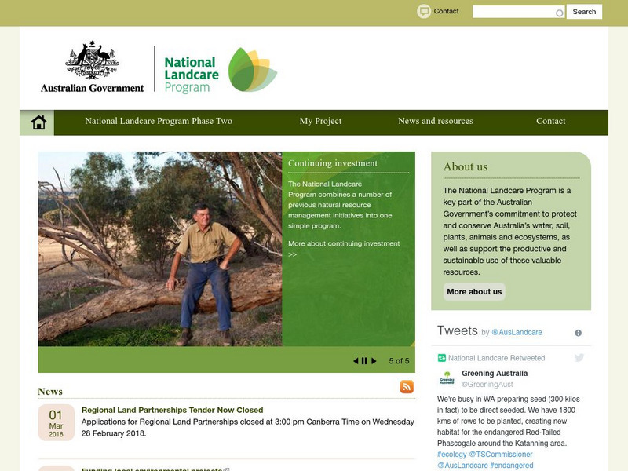The width and height of the screenshot is (628, 471).
Task: Open Contact in the green navigation bar
Action: [551, 121]
